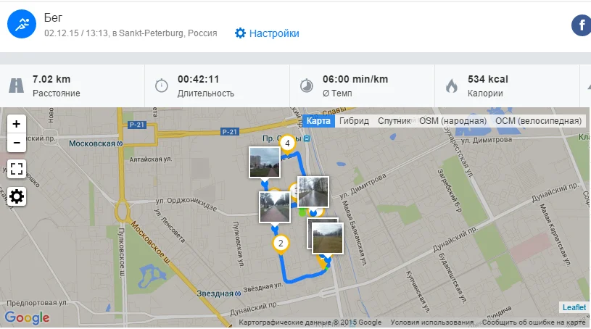Click the average pace clock icon
Screen dimensions: 591x329
(x=307, y=86)
